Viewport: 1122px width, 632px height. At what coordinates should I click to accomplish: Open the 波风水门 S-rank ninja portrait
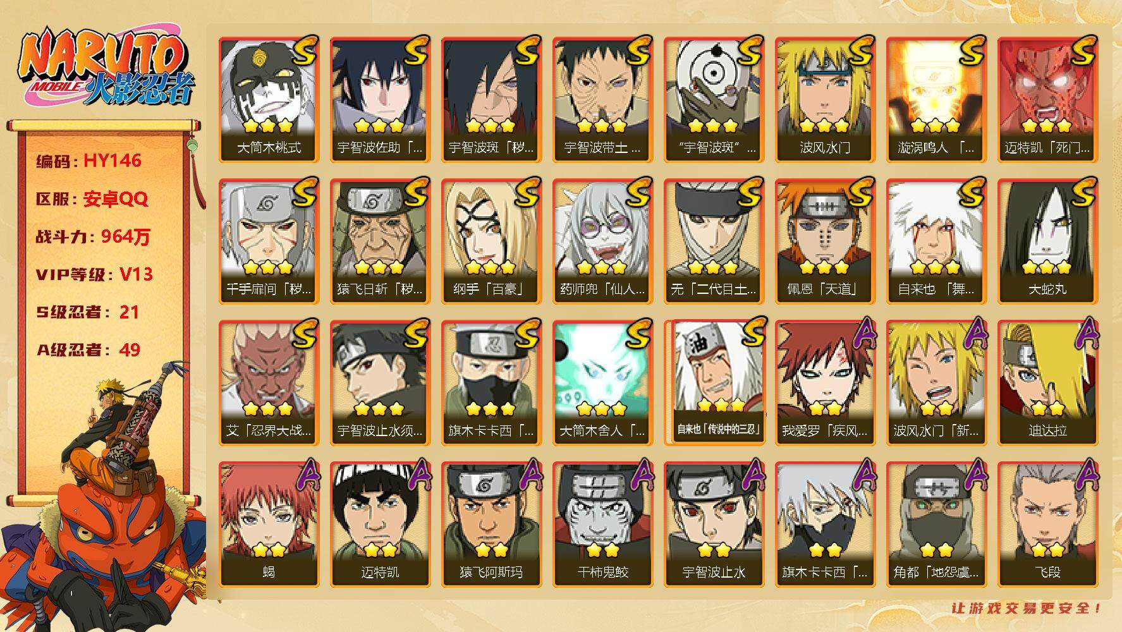(x=825, y=100)
